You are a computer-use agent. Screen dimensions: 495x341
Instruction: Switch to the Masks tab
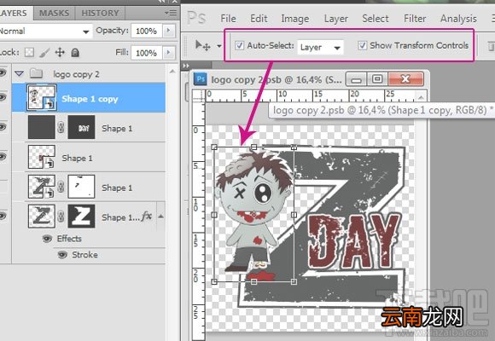[54, 14]
